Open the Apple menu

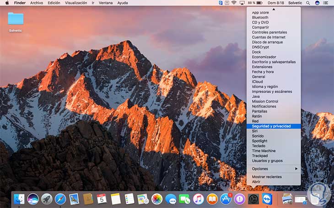point(7,3)
